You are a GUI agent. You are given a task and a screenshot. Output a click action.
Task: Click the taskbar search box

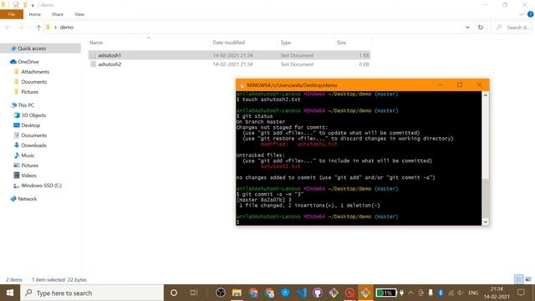point(92,293)
